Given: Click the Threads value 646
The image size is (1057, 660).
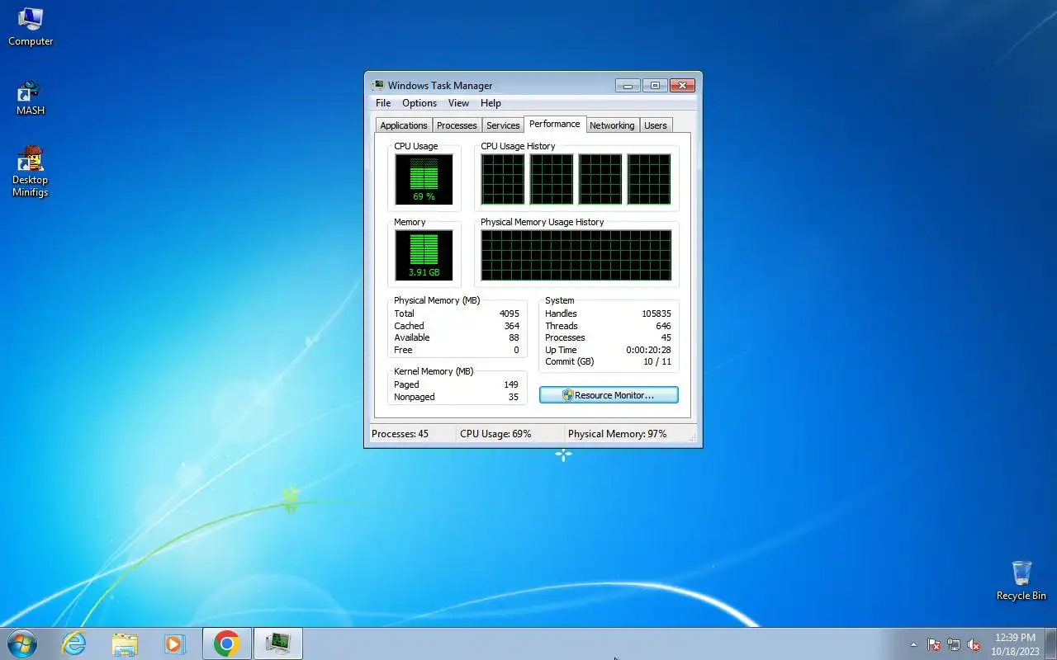Looking at the screenshot, I should (x=664, y=326).
